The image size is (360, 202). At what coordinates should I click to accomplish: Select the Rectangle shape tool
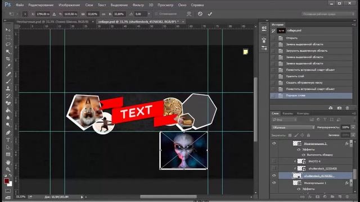(x=8, y=154)
